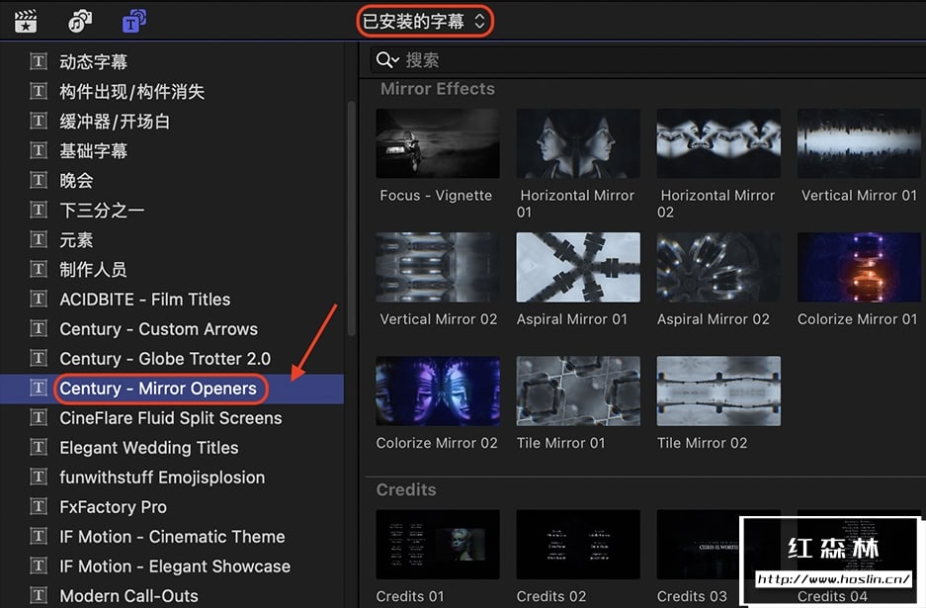This screenshot has width=926, height=608.
Task: Click the 搜索 search field
Action: tap(648, 59)
